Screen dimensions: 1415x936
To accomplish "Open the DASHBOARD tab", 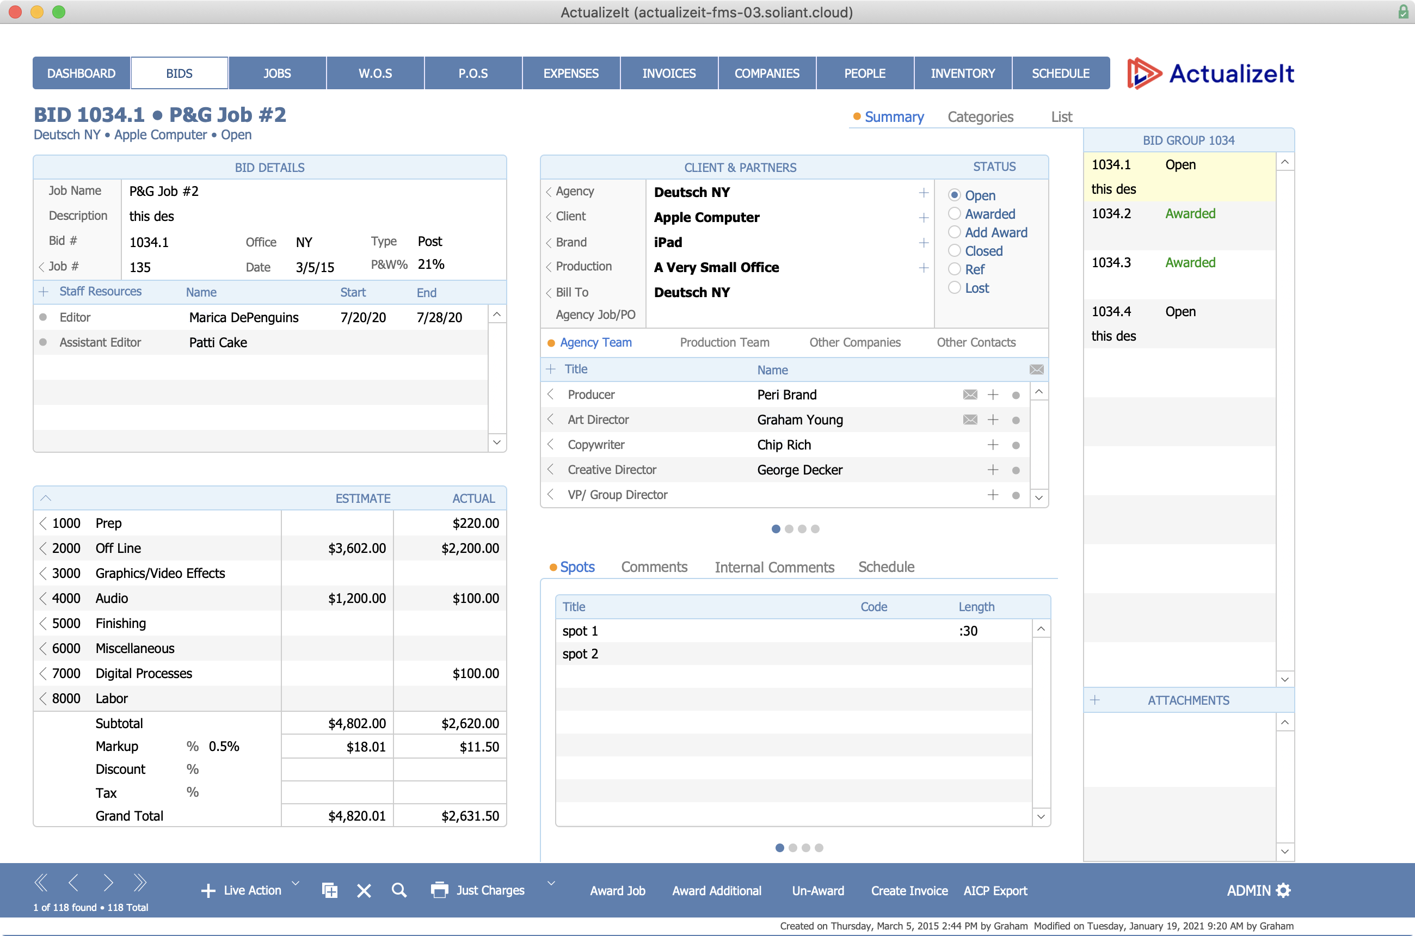I will [81, 73].
